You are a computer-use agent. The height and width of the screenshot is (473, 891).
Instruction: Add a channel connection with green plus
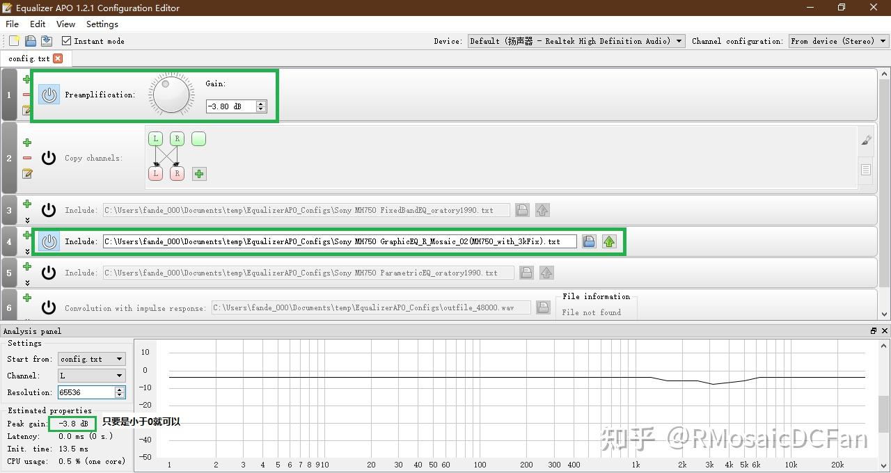[198, 173]
